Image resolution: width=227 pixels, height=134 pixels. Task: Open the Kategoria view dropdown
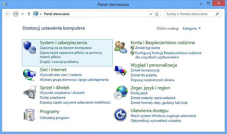coord(191,28)
